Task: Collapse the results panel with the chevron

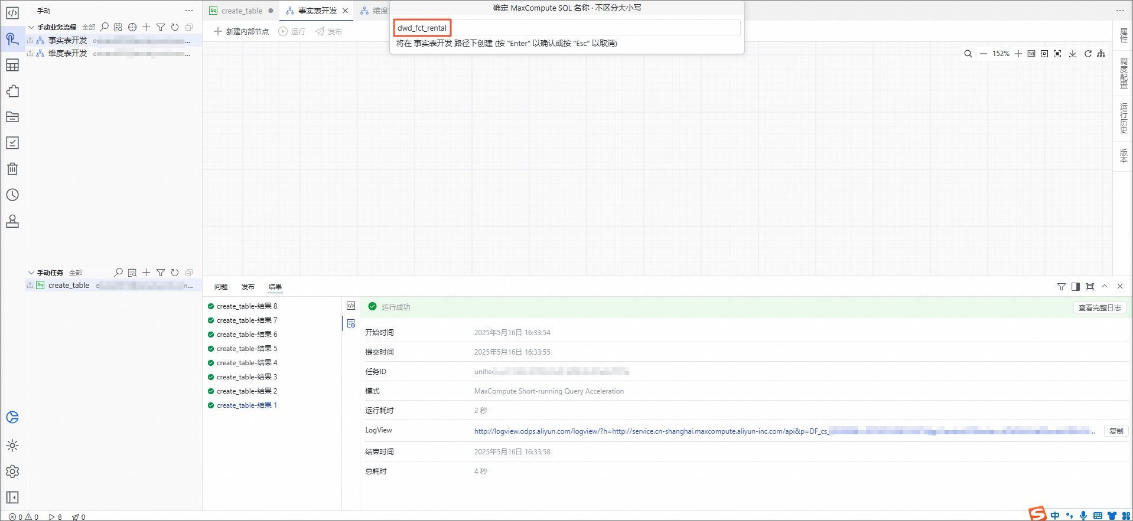Action: point(1105,286)
